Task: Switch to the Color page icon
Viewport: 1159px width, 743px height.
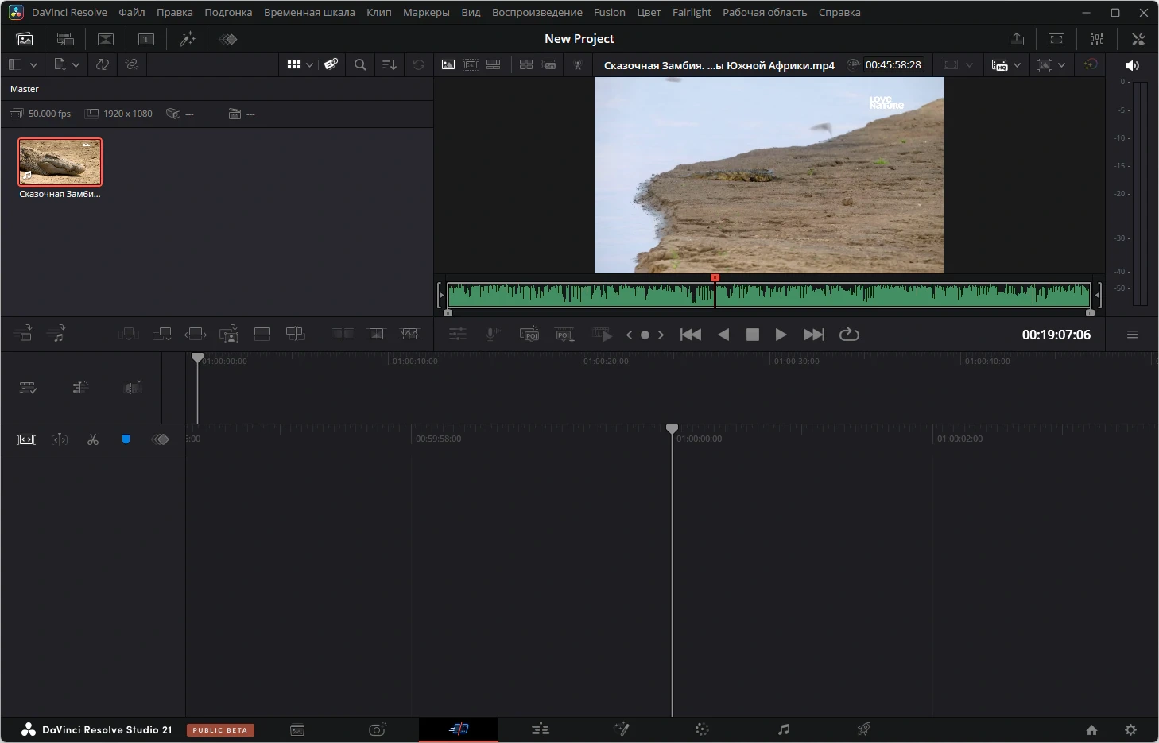Action: 702,729
